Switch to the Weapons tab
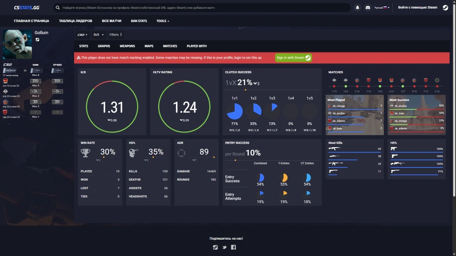The height and width of the screenshot is (256, 456). point(127,46)
